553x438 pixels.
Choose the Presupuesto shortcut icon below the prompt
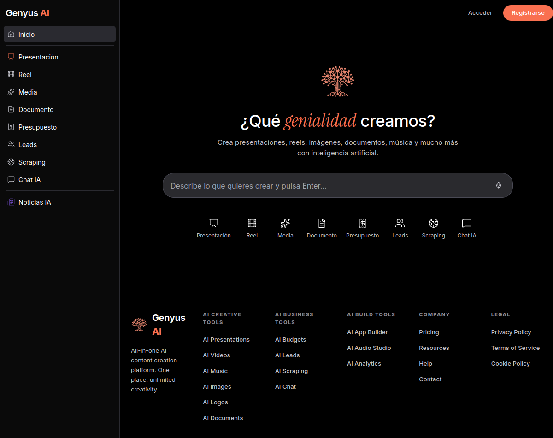(x=363, y=223)
